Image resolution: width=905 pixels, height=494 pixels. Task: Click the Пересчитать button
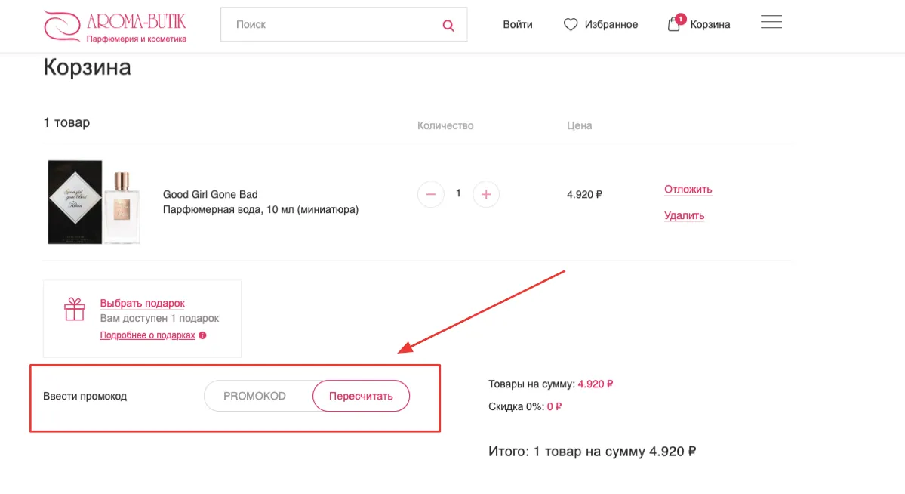click(362, 396)
